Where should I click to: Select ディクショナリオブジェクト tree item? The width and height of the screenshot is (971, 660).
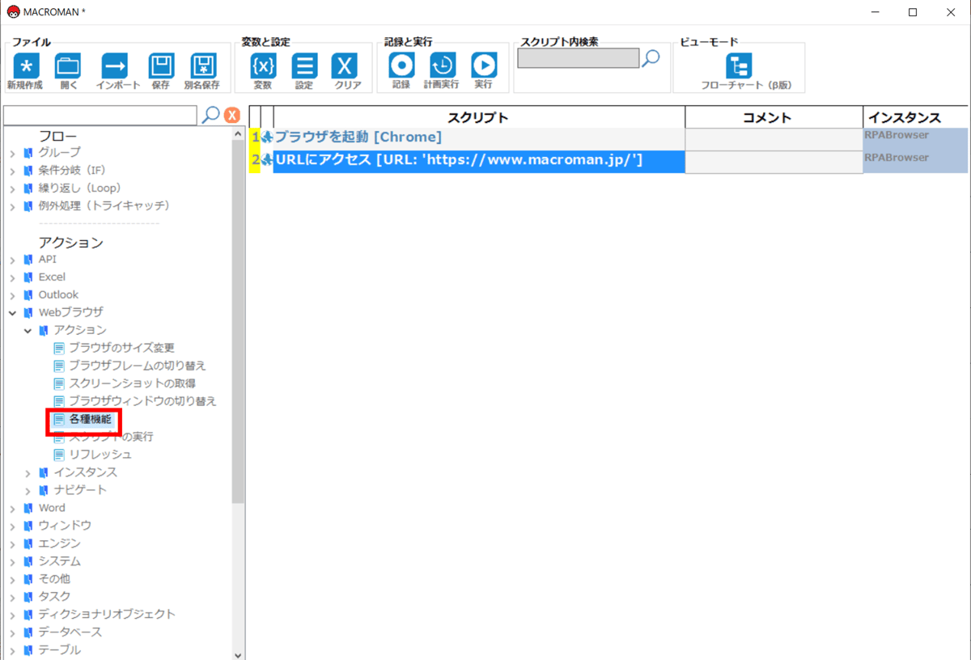pyautogui.click(x=107, y=614)
